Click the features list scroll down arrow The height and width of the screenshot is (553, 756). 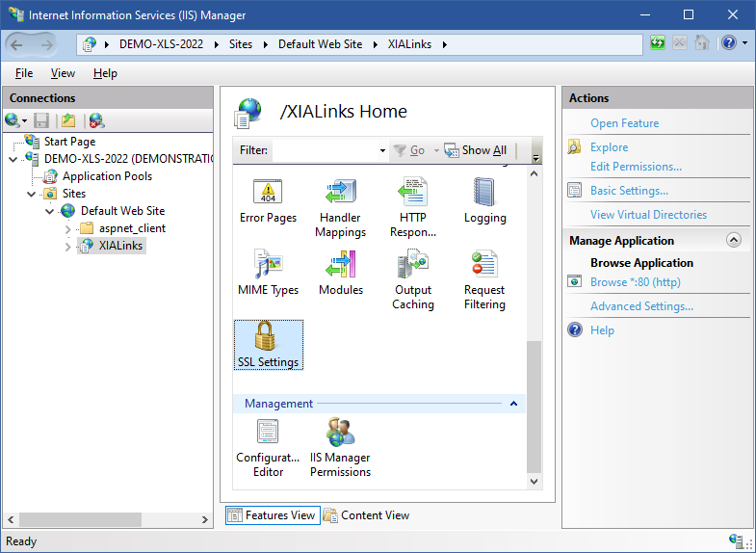pos(534,481)
